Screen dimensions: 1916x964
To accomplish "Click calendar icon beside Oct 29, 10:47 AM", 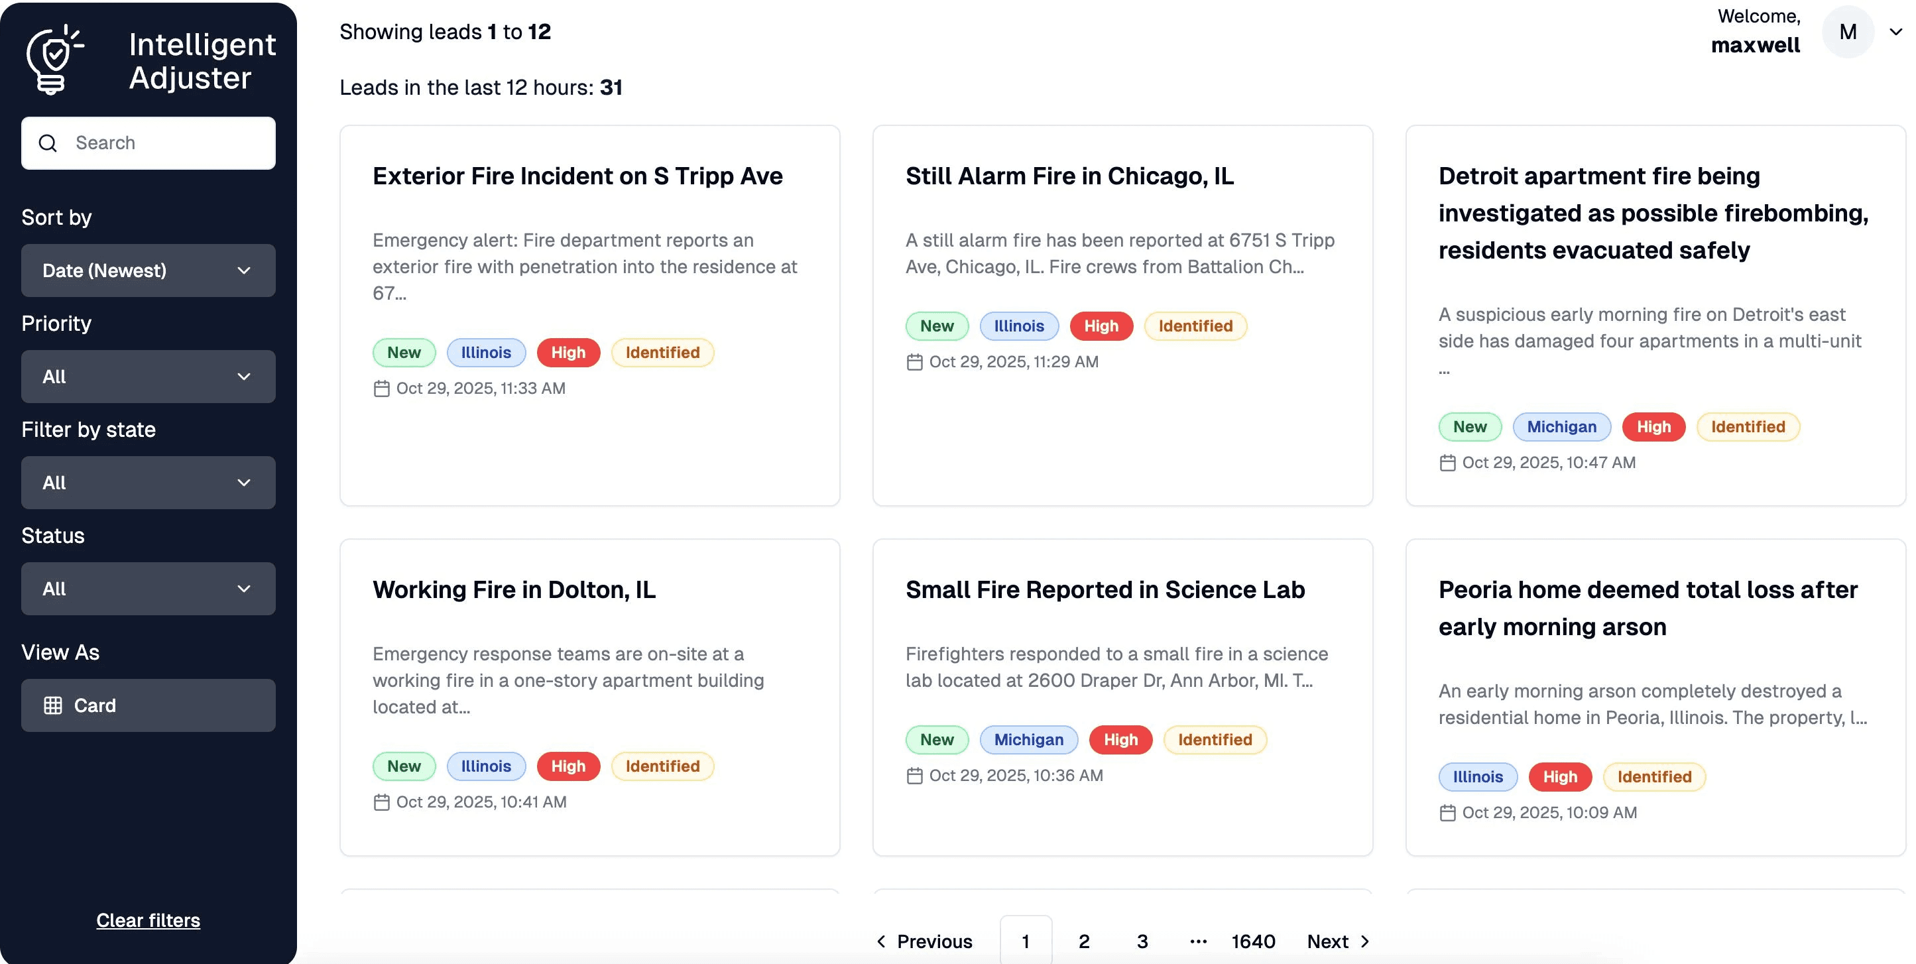I will [1447, 463].
